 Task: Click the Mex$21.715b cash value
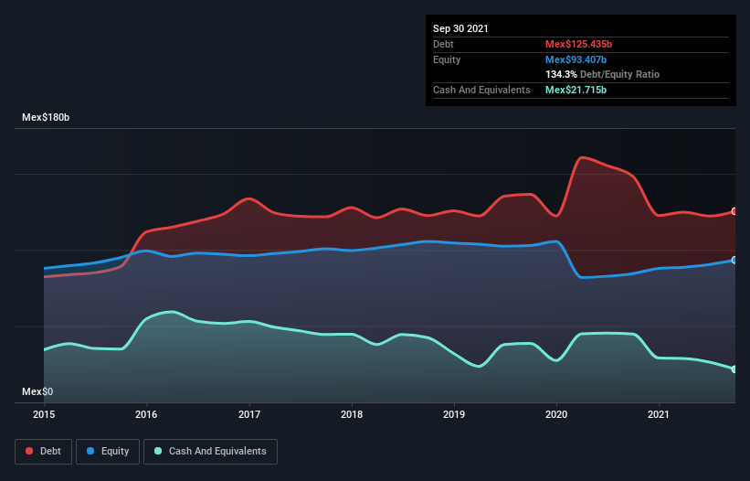[x=576, y=90]
